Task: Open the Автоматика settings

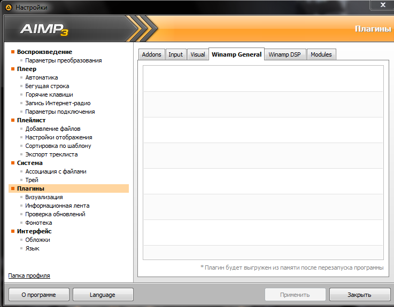Action: 42,77
